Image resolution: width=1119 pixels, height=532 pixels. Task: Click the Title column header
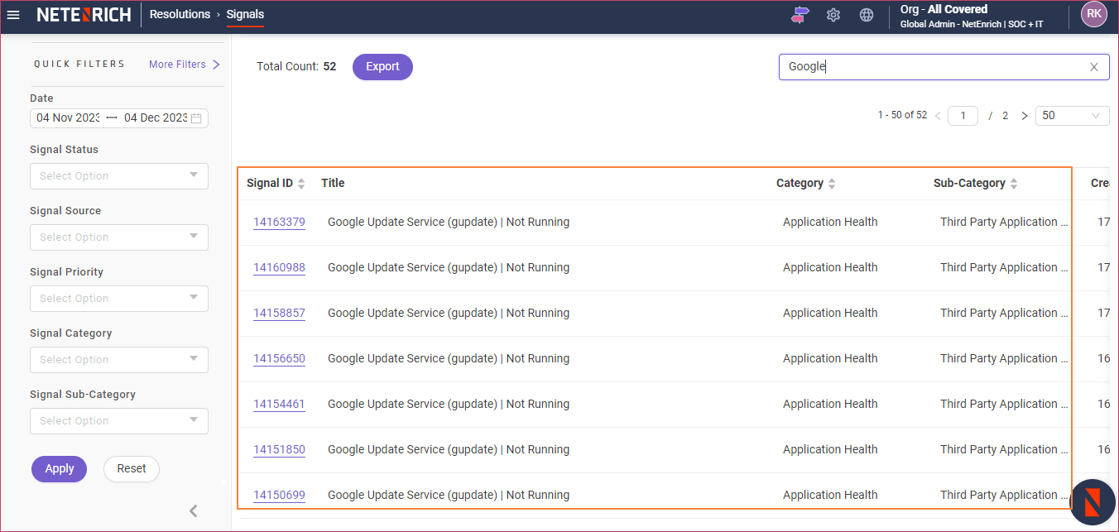click(x=333, y=183)
